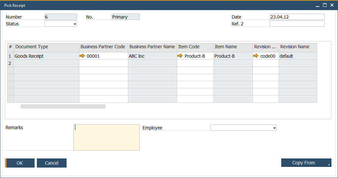Click link arrow beside Item Code Product-B
This screenshot has height=178, width=338.
pyautogui.click(x=180, y=56)
